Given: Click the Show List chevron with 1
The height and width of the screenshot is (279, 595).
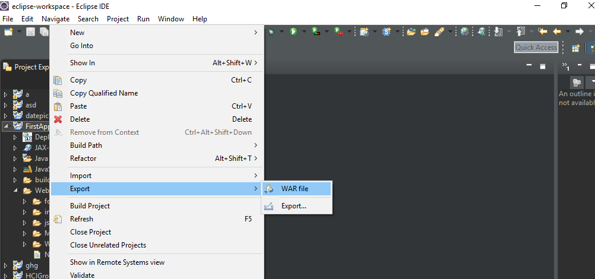Looking at the screenshot, I should (x=566, y=66).
